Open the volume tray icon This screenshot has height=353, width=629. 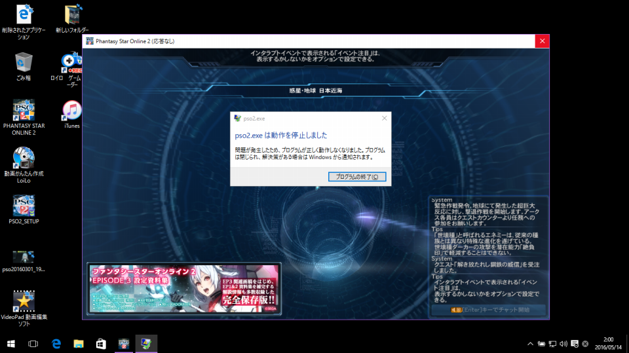tap(563, 344)
